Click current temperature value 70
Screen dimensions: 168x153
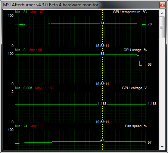(x=150, y=24)
